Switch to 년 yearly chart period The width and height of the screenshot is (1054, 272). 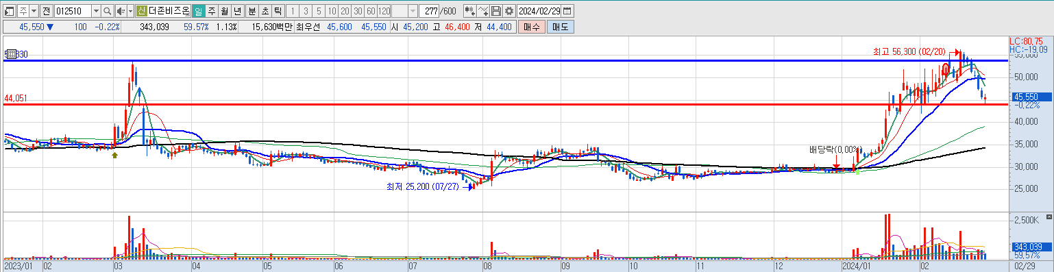click(237, 11)
